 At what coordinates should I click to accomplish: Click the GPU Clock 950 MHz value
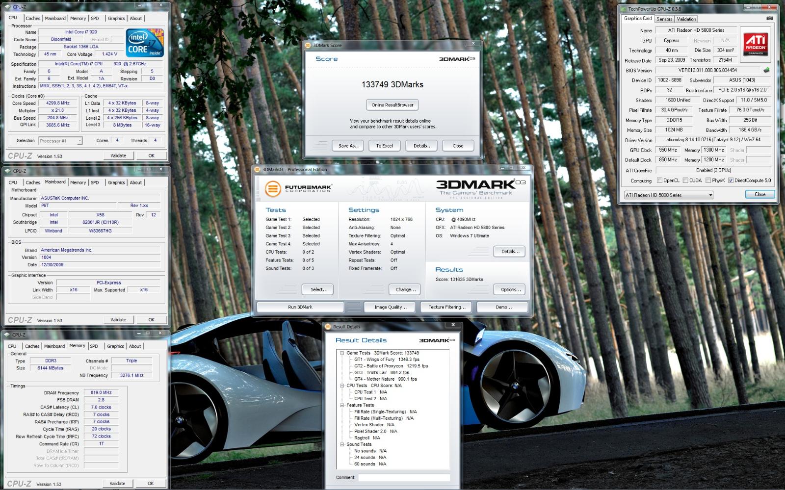click(668, 150)
